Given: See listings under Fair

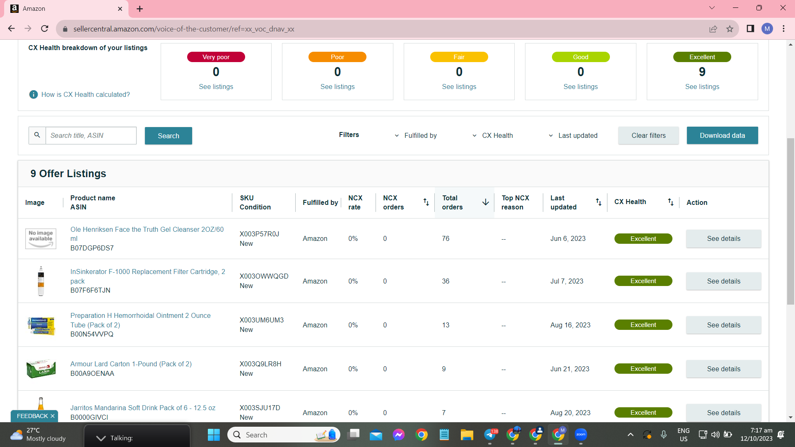Looking at the screenshot, I should 459,87.
